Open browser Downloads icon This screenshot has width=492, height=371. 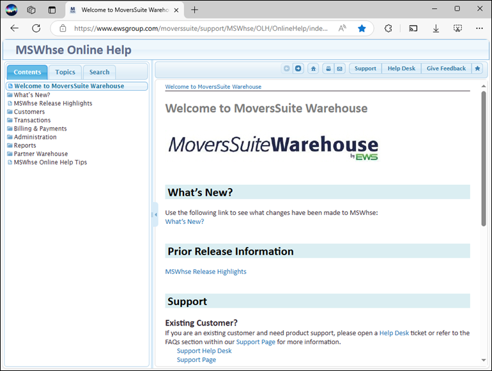pyautogui.click(x=436, y=28)
